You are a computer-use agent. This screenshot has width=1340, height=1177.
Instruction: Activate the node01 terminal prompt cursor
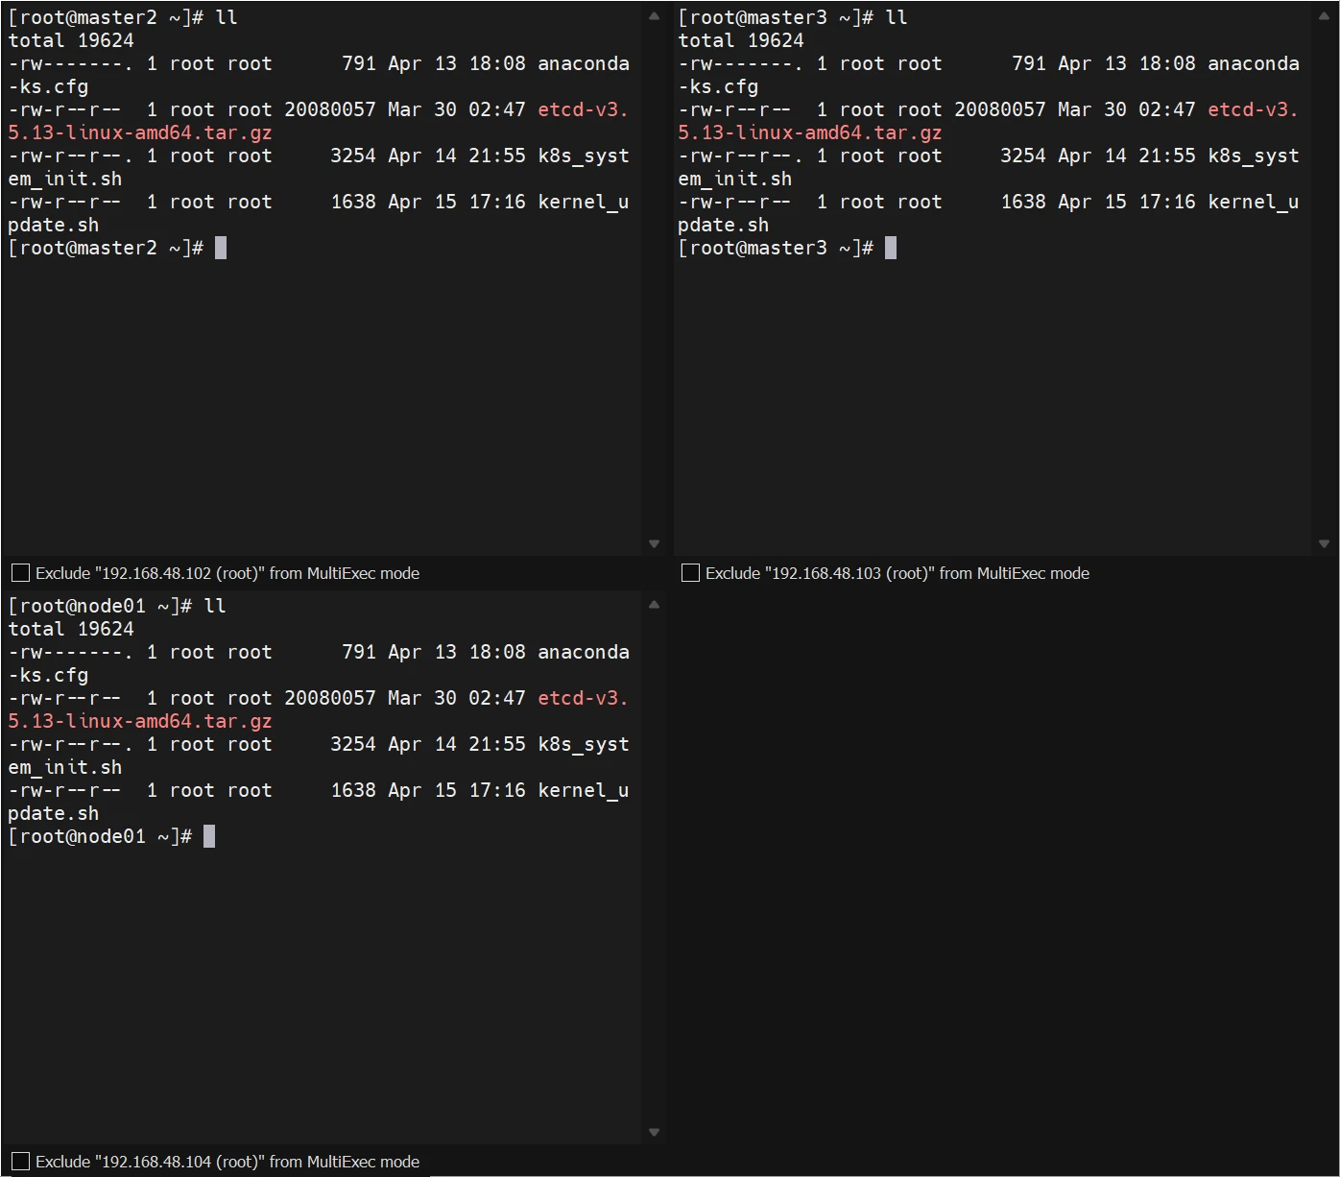209,837
